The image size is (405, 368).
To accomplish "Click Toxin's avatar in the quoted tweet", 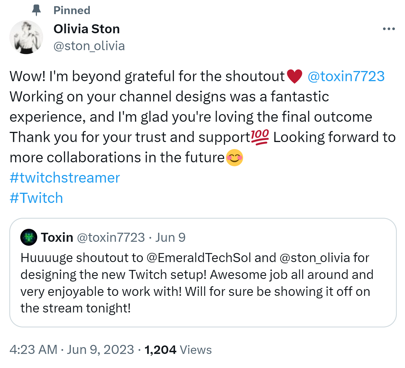I will (29, 237).
